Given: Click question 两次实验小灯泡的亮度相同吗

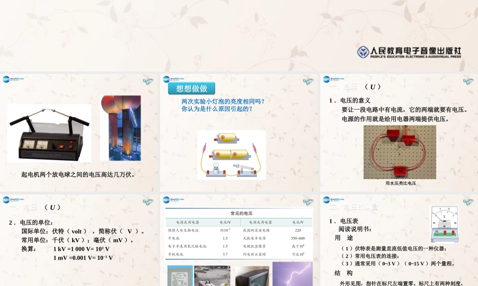Looking at the screenshot, I should 223,101.
